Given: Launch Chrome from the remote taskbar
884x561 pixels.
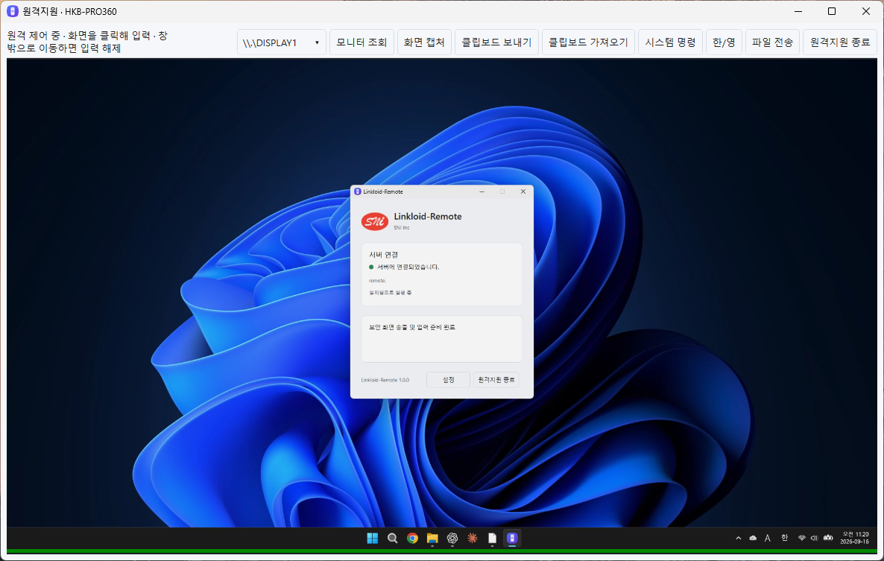Looking at the screenshot, I should (x=413, y=539).
